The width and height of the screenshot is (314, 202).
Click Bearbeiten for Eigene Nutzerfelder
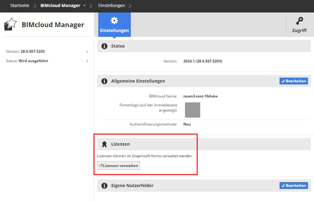pyautogui.click(x=294, y=186)
